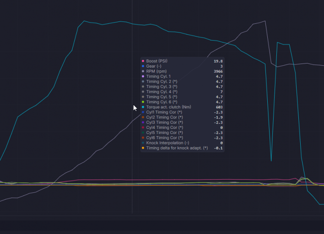Click the 19.8 boost value
The height and width of the screenshot is (234, 324).
218,61
